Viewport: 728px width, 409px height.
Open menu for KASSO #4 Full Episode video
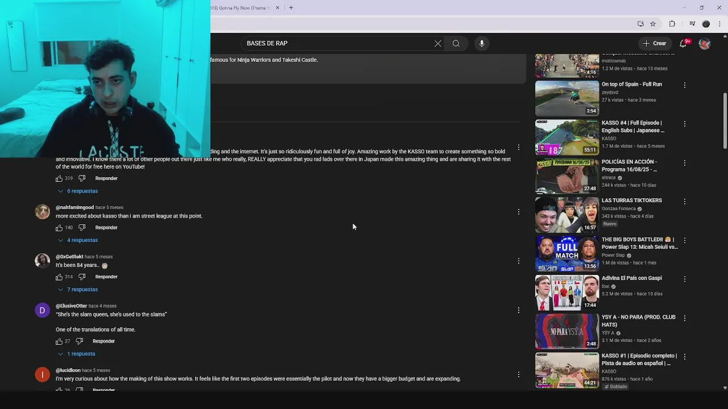point(684,124)
